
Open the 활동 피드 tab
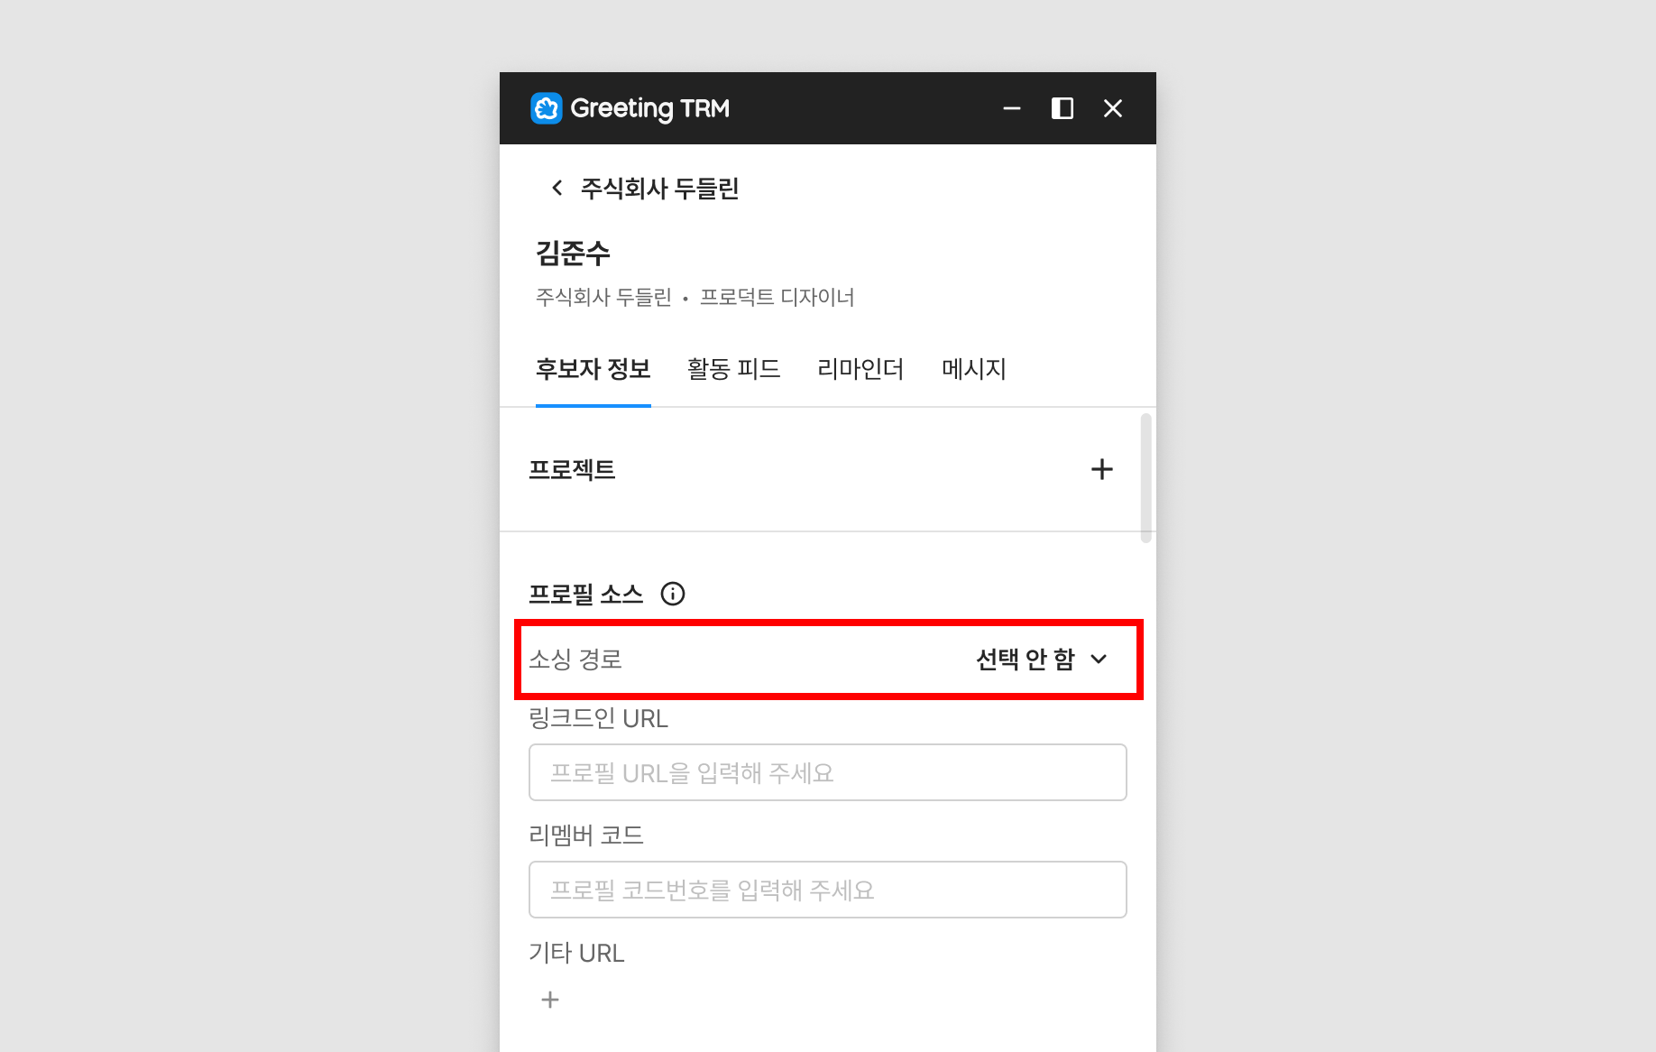point(734,369)
